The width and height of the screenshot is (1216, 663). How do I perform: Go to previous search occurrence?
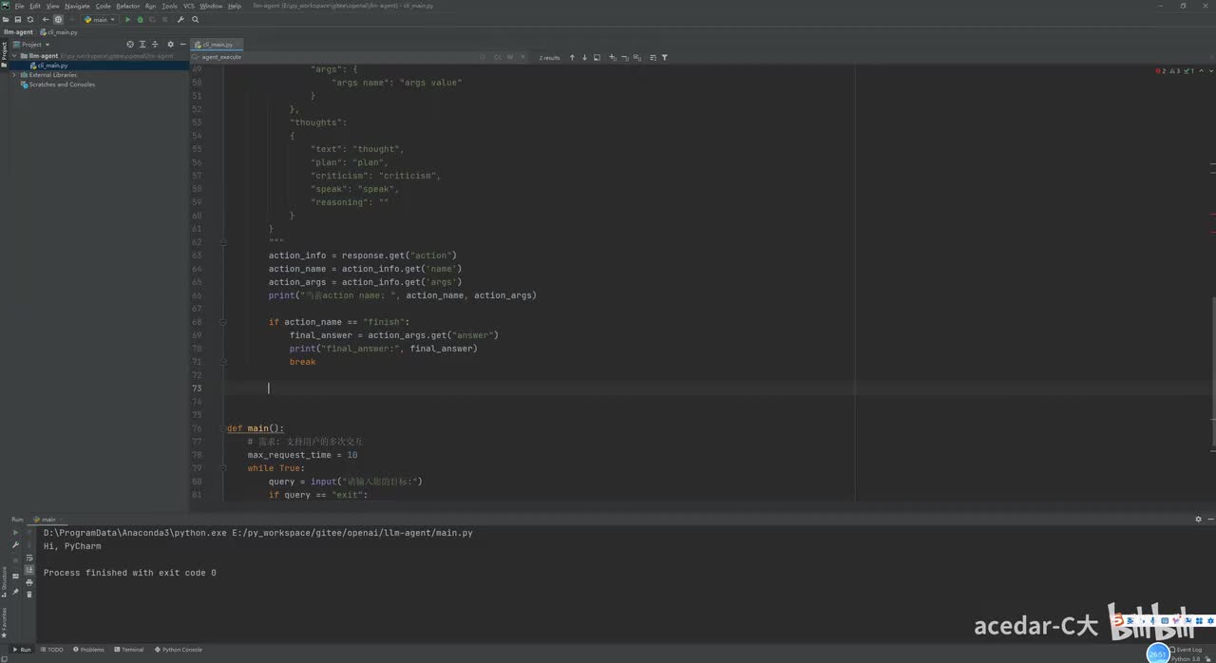572,57
